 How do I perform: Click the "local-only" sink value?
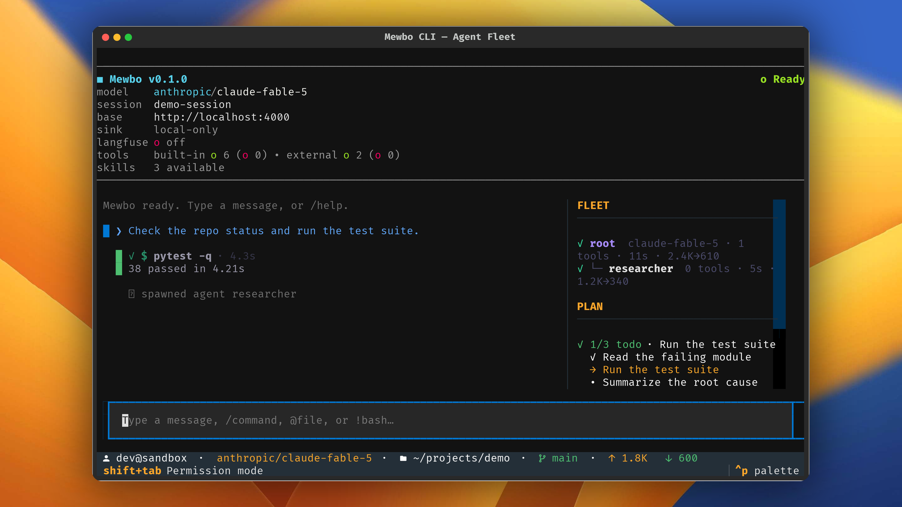tap(186, 130)
